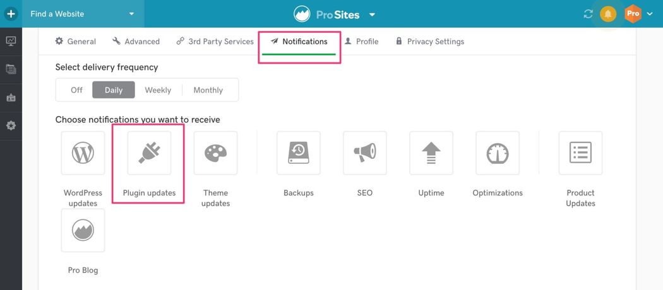This screenshot has height=290, width=663.
Task: Open the Find a Website dropdown
Action: pos(83,13)
